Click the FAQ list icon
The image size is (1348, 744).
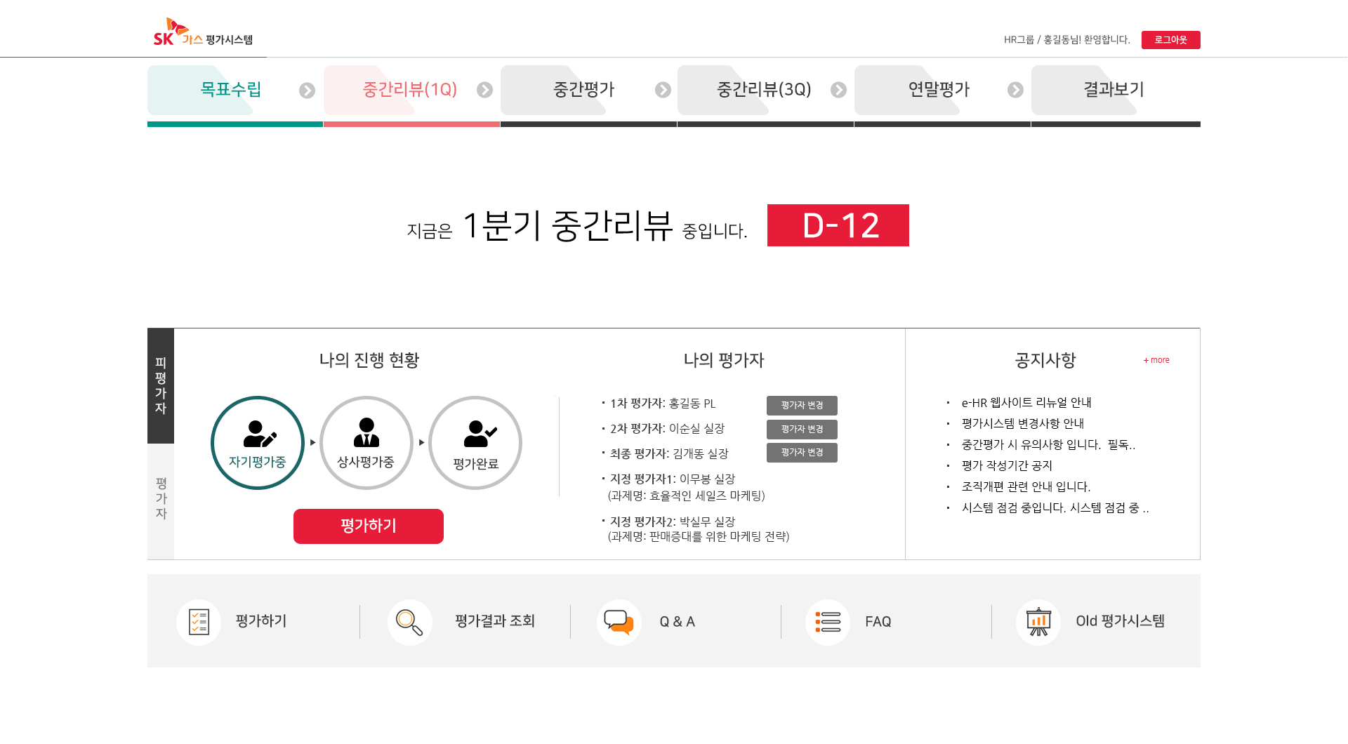pos(828,622)
